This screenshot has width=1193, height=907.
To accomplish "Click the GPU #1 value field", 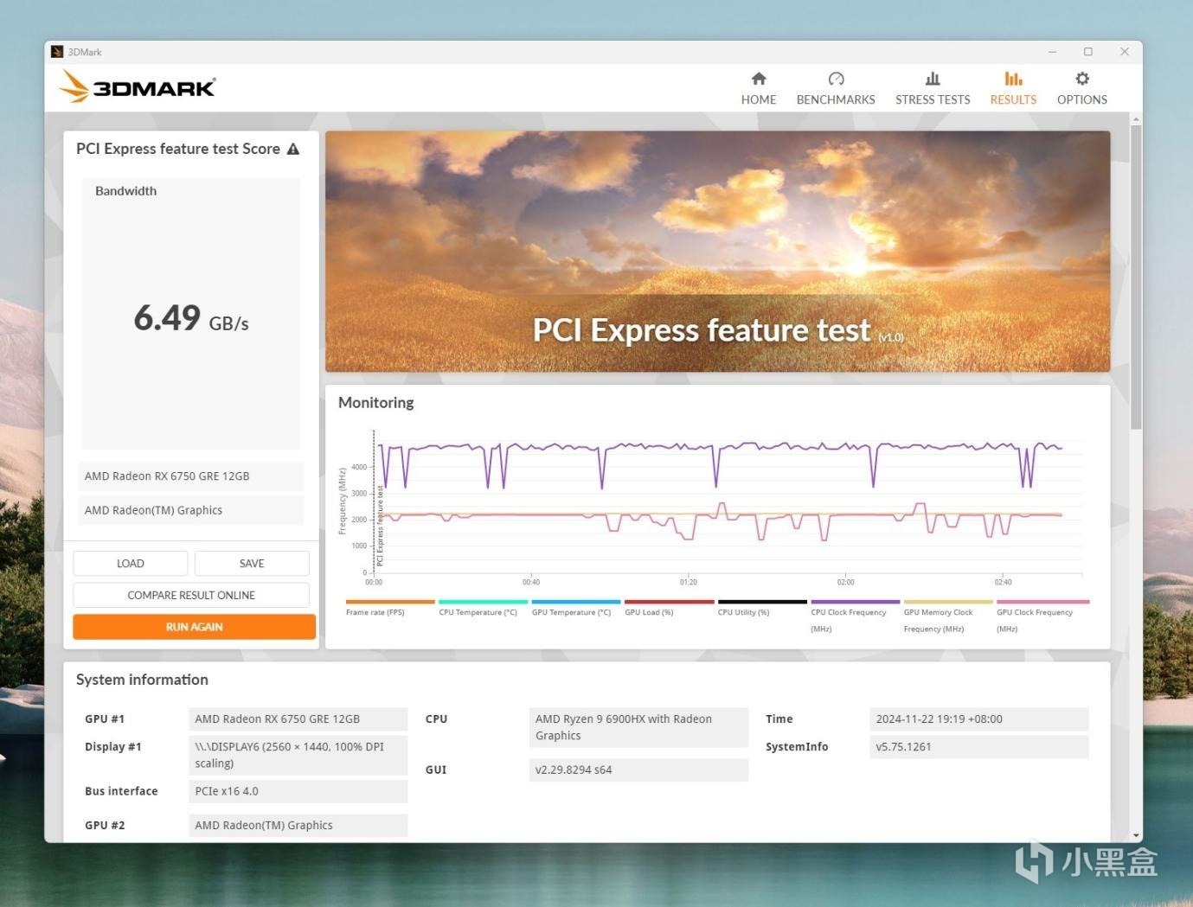I will click(x=298, y=719).
